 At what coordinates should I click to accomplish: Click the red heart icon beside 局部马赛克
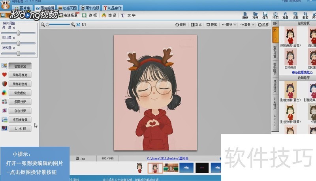tap(4, 75)
